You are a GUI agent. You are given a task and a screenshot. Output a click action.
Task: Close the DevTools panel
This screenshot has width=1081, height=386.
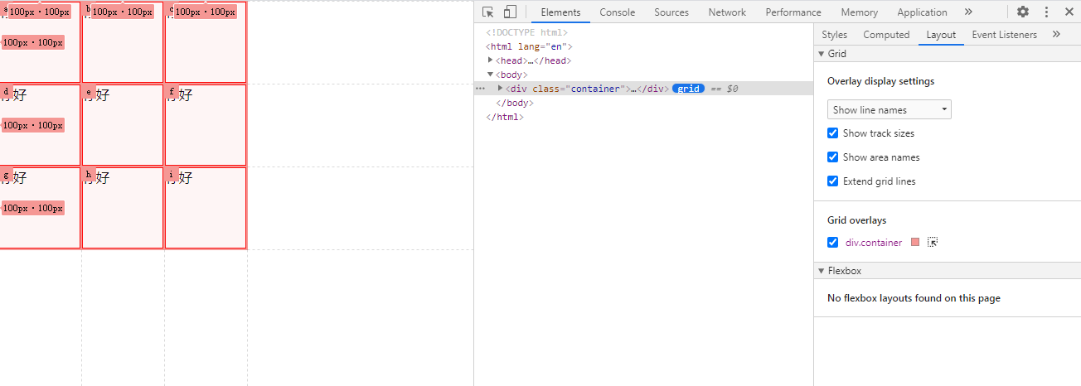pyautogui.click(x=1069, y=12)
